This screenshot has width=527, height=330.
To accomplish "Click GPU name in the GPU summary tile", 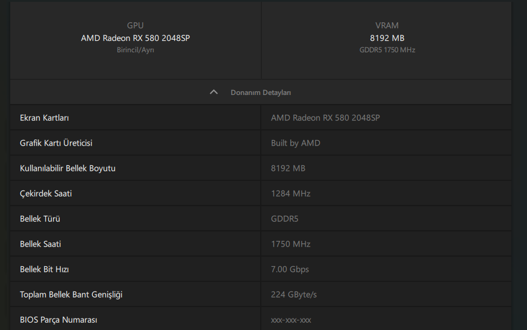I will (136, 38).
